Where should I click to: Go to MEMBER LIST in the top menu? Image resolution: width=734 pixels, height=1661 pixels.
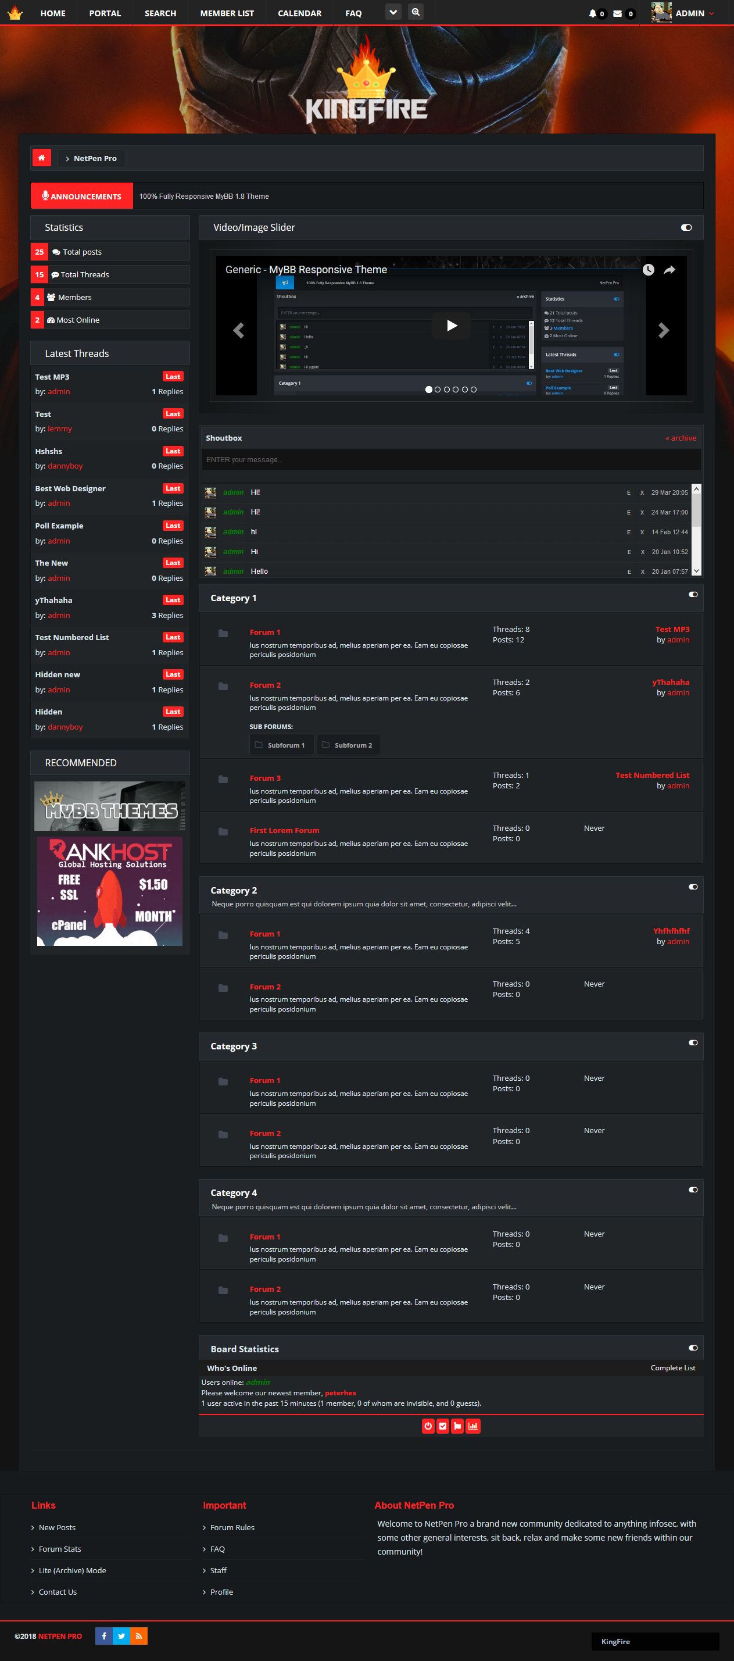227,13
